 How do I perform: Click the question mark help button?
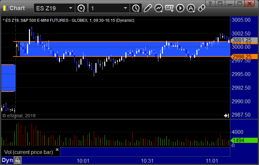tap(210, 3)
